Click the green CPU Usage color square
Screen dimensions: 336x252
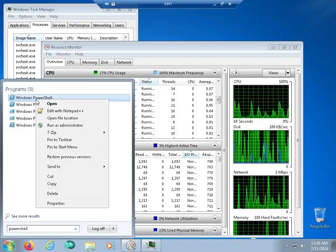pyautogui.click(x=96, y=73)
